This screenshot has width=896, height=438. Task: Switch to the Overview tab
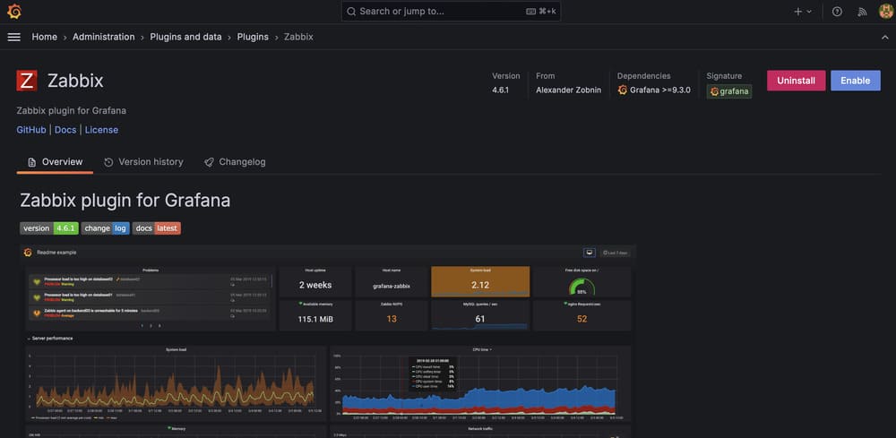click(55, 162)
